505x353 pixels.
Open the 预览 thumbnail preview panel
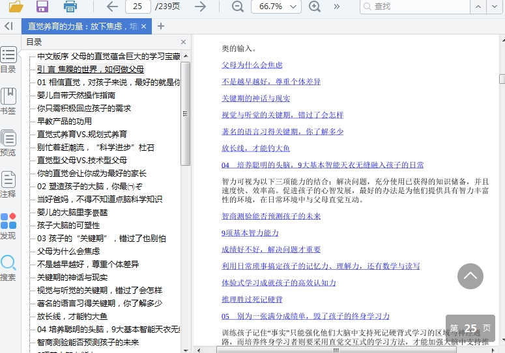click(8, 143)
